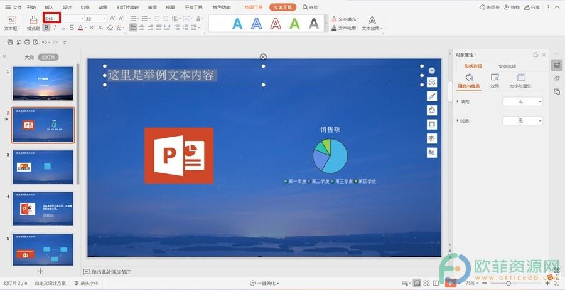Click the pen style icon beside the slide
This screenshot has height=290, width=565.
click(432, 96)
